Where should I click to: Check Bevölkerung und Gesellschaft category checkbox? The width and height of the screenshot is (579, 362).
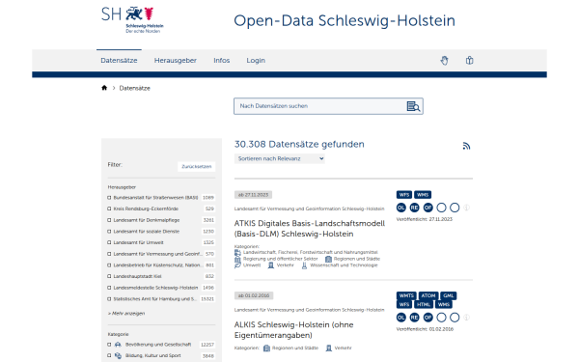pos(109,345)
